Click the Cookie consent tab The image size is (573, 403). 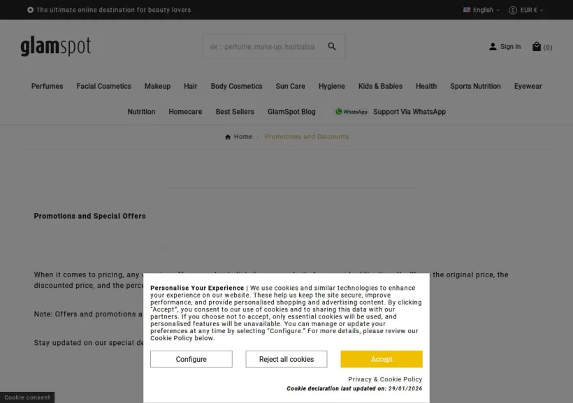tap(27, 397)
